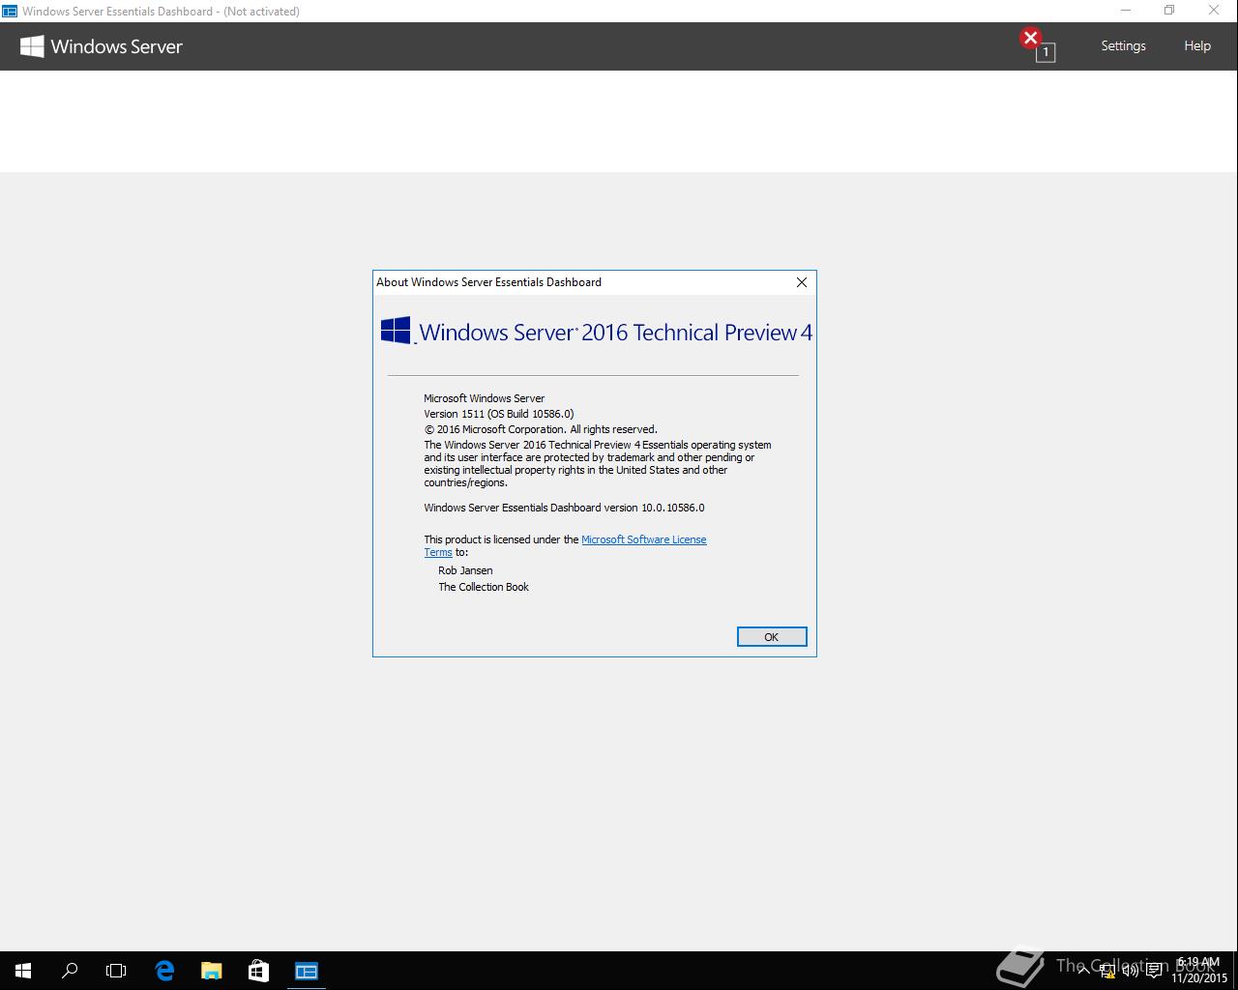This screenshot has height=990, width=1238.
Task: Open Task View on the taskbar
Action: pos(116,971)
